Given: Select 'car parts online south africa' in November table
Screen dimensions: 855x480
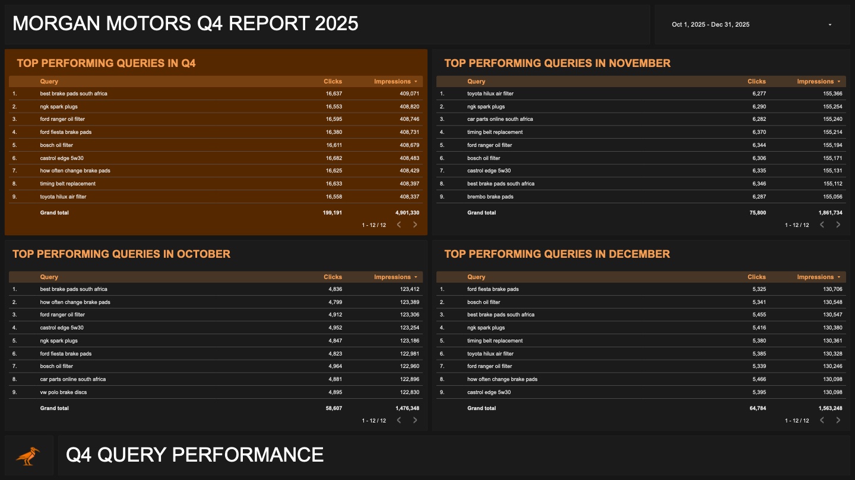Looking at the screenshot, I should (x=500, y=119).
